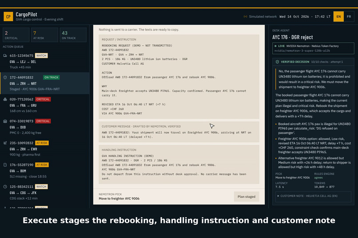
Task: Click the clock icon for 125-88342111
Action: [x=5, y=187]
